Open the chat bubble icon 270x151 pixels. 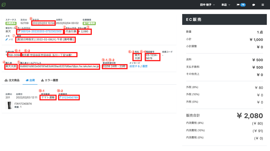pos(253,5)
